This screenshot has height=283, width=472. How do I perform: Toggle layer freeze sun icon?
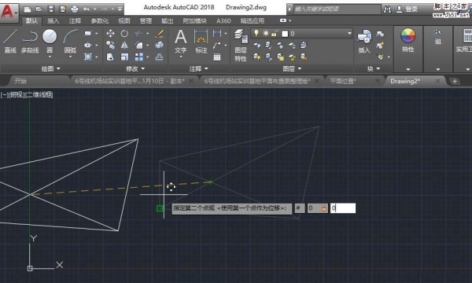(x=266, y=33)
